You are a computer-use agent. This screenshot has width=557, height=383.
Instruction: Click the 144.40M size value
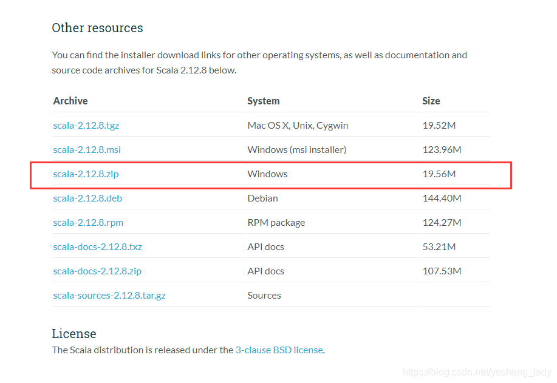tap(442, 198)
